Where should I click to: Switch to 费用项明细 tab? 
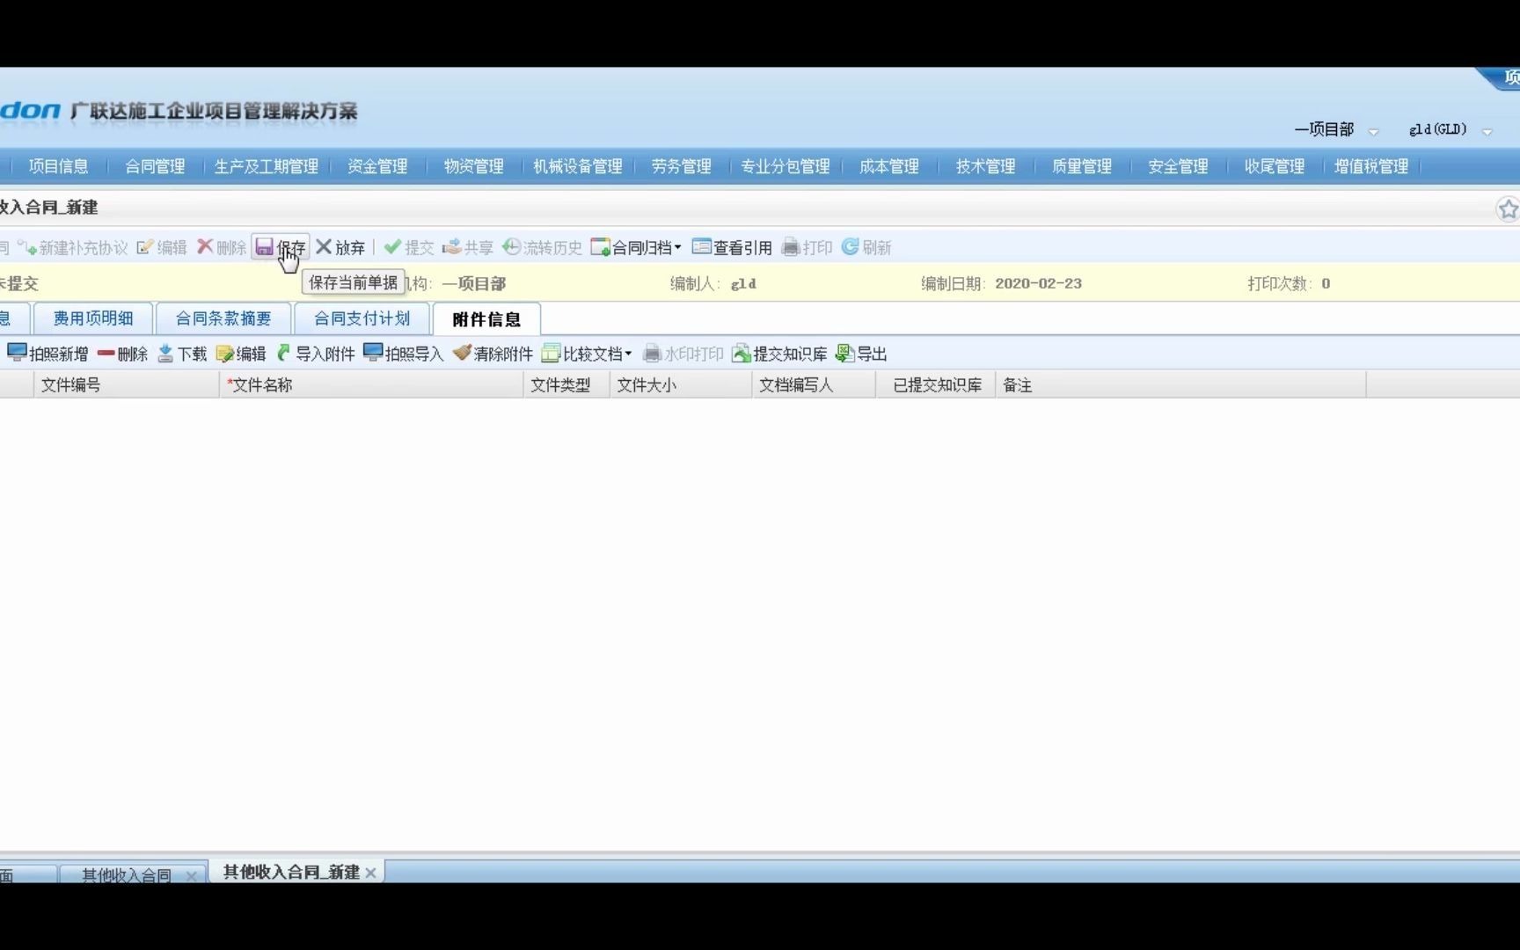pyautogui.click(x=92, y=318)
